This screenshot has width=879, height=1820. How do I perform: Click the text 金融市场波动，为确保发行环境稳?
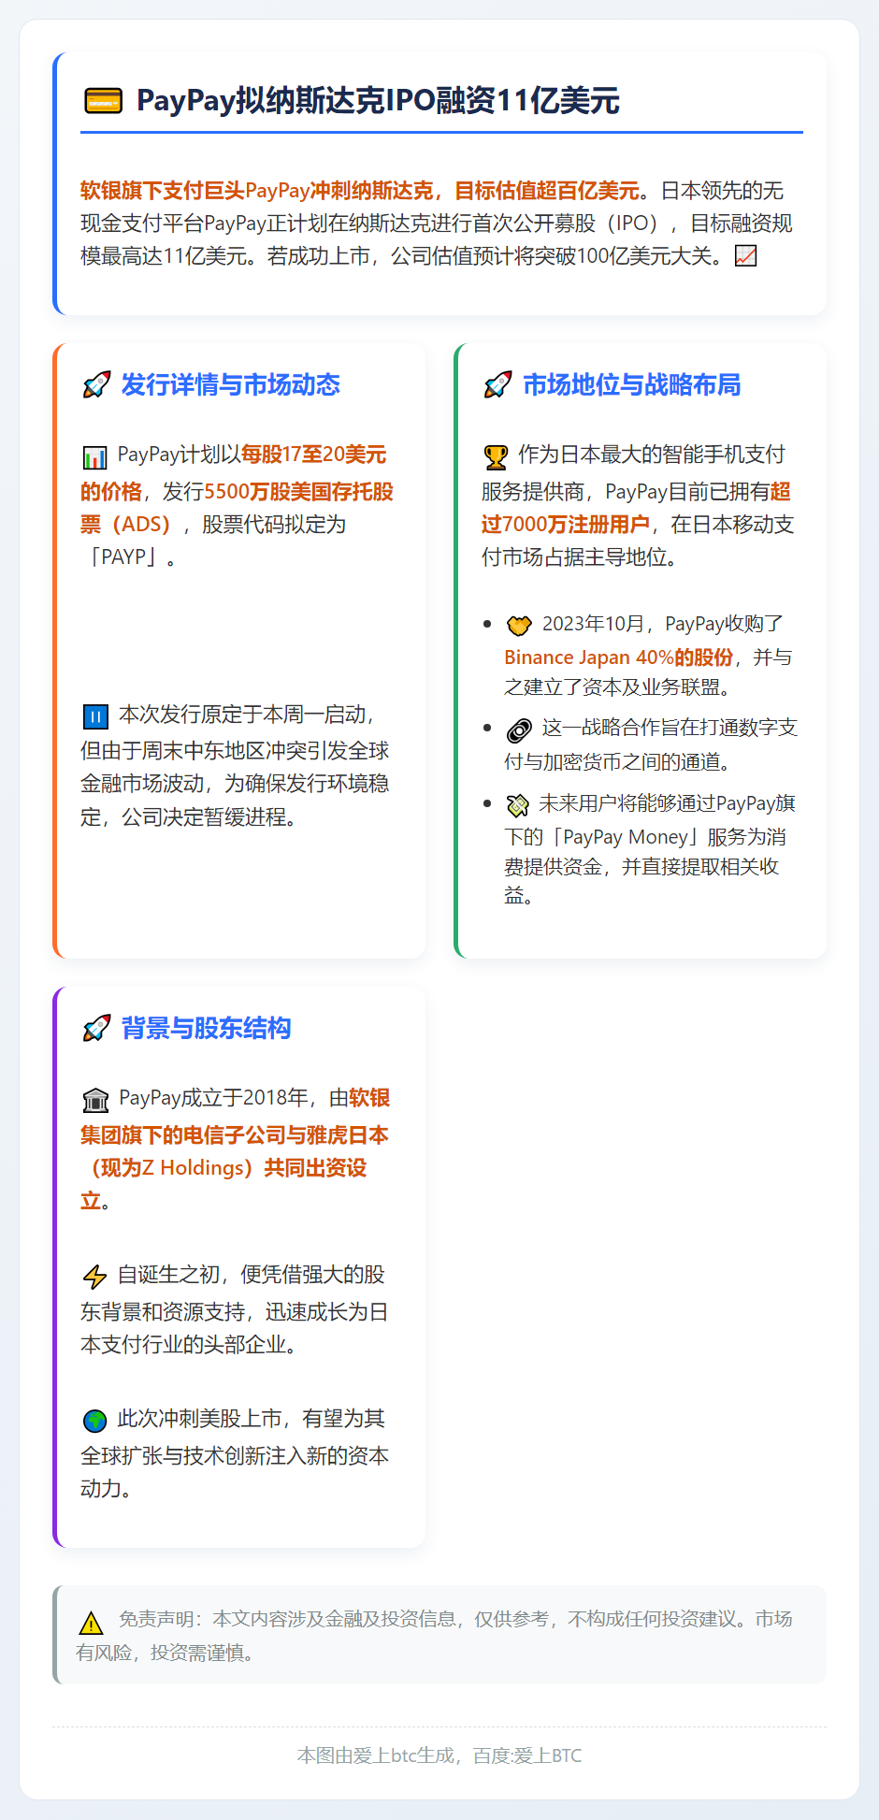coord(235,784)
